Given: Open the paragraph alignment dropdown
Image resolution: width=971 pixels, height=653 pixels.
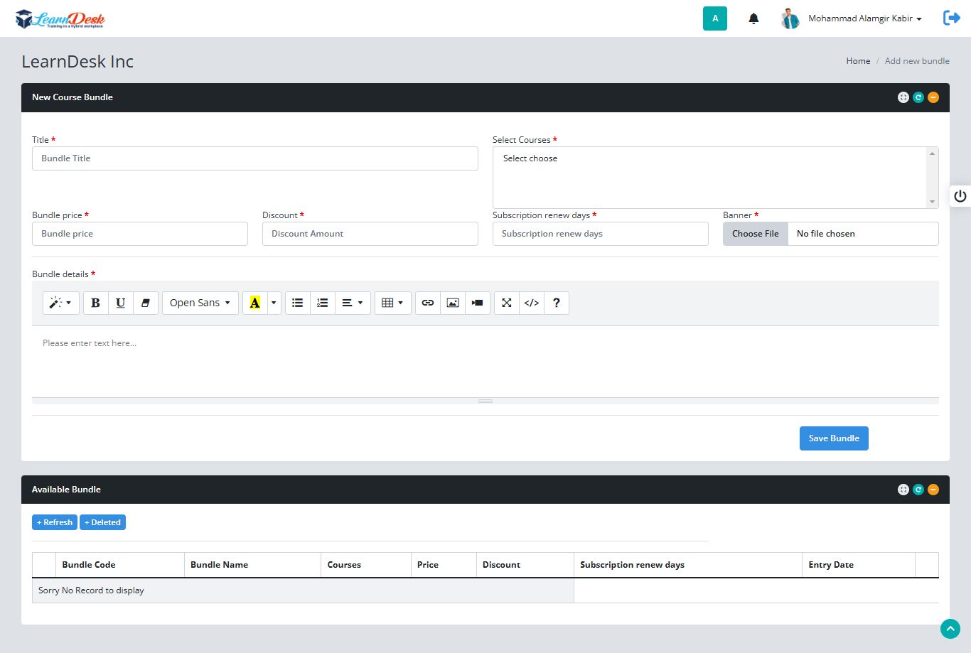Looking at the screenshot, I should click(353, 303).
